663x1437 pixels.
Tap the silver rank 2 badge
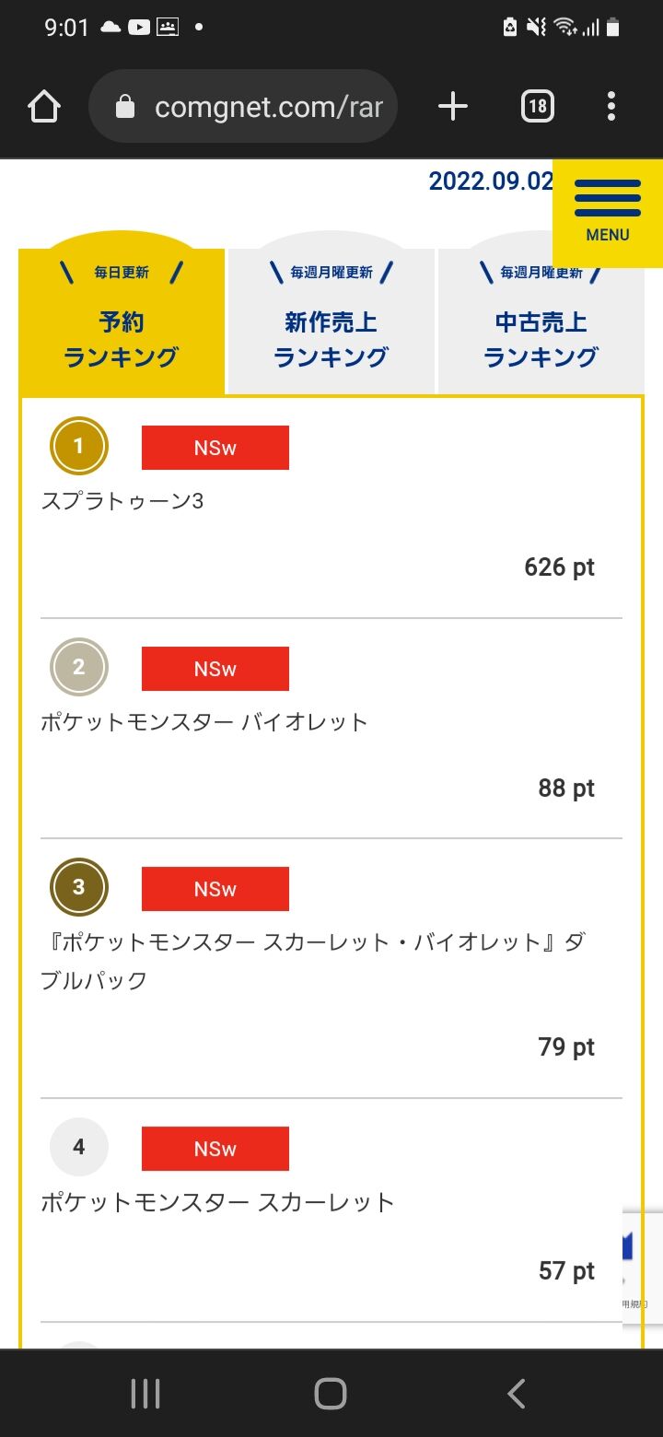[78, 667]
